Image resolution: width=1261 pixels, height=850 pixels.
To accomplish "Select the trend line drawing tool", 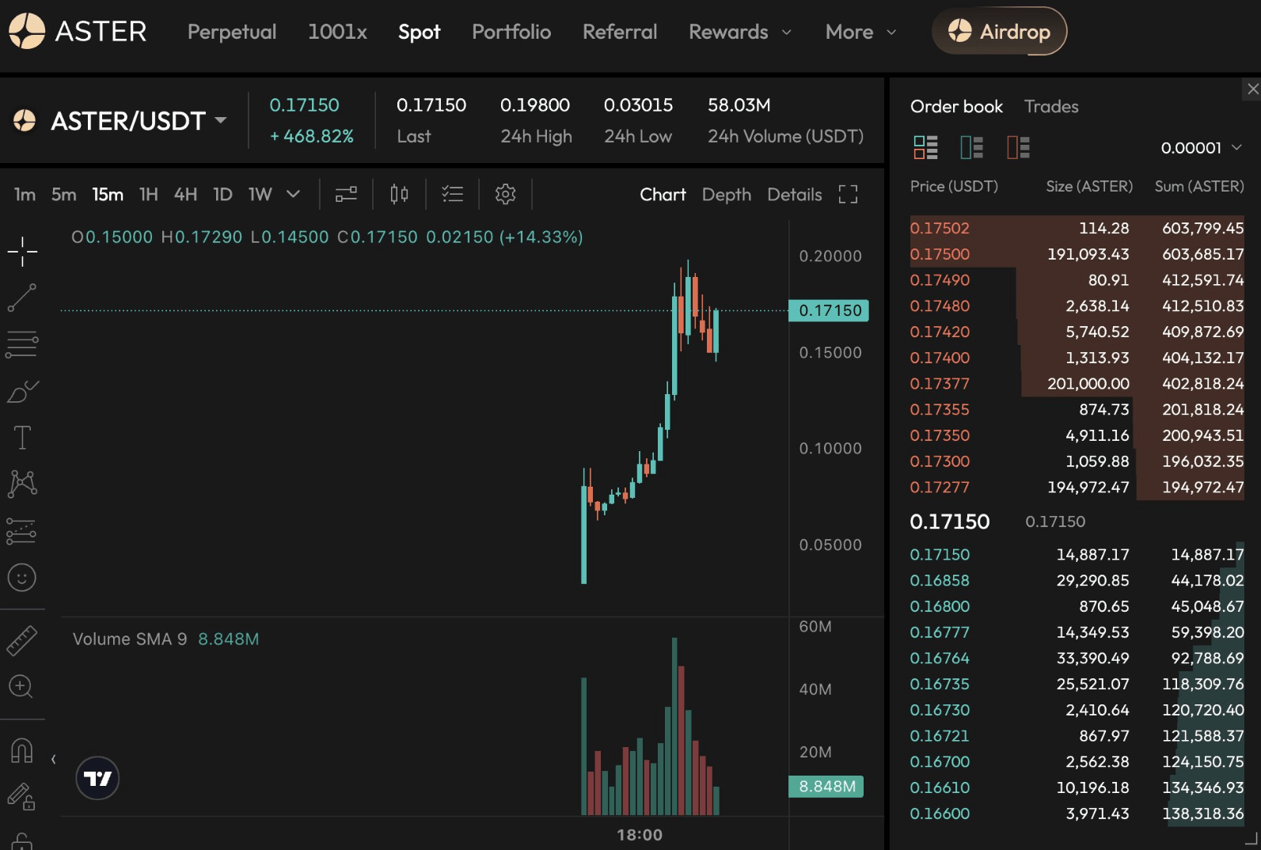I will pos(22,298).
